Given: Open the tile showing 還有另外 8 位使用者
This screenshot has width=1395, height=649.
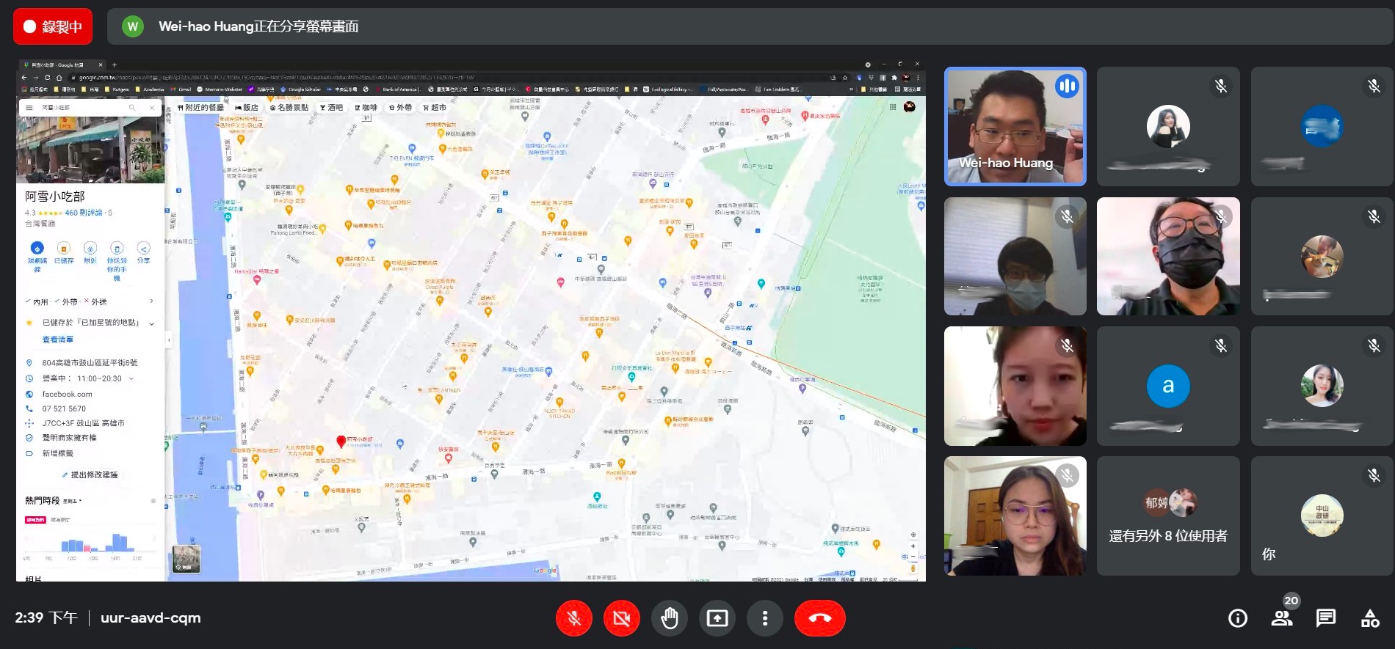Looking at the screenshot, I should click(x=1167, y=516).
